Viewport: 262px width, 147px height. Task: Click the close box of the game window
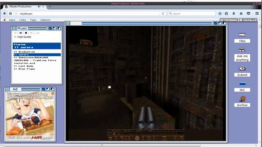pos(68,23)
